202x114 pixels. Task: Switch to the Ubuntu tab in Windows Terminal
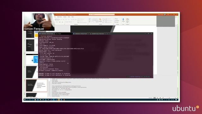pyautogui.click(x=64, y=34)
